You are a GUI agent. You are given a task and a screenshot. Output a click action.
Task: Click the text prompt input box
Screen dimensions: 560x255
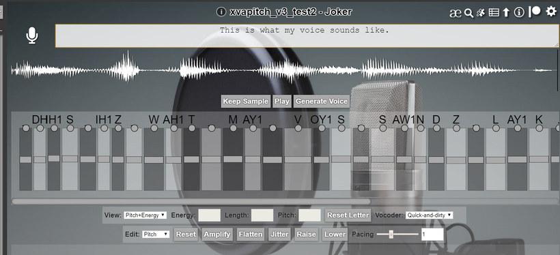point(307,35)
